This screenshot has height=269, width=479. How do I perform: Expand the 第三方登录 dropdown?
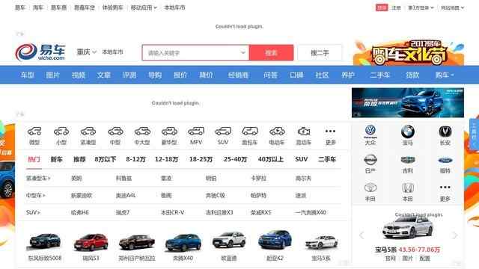point(421,7)
